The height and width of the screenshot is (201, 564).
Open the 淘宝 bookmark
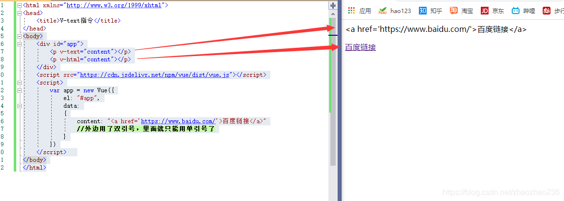[x=462, y=11]
